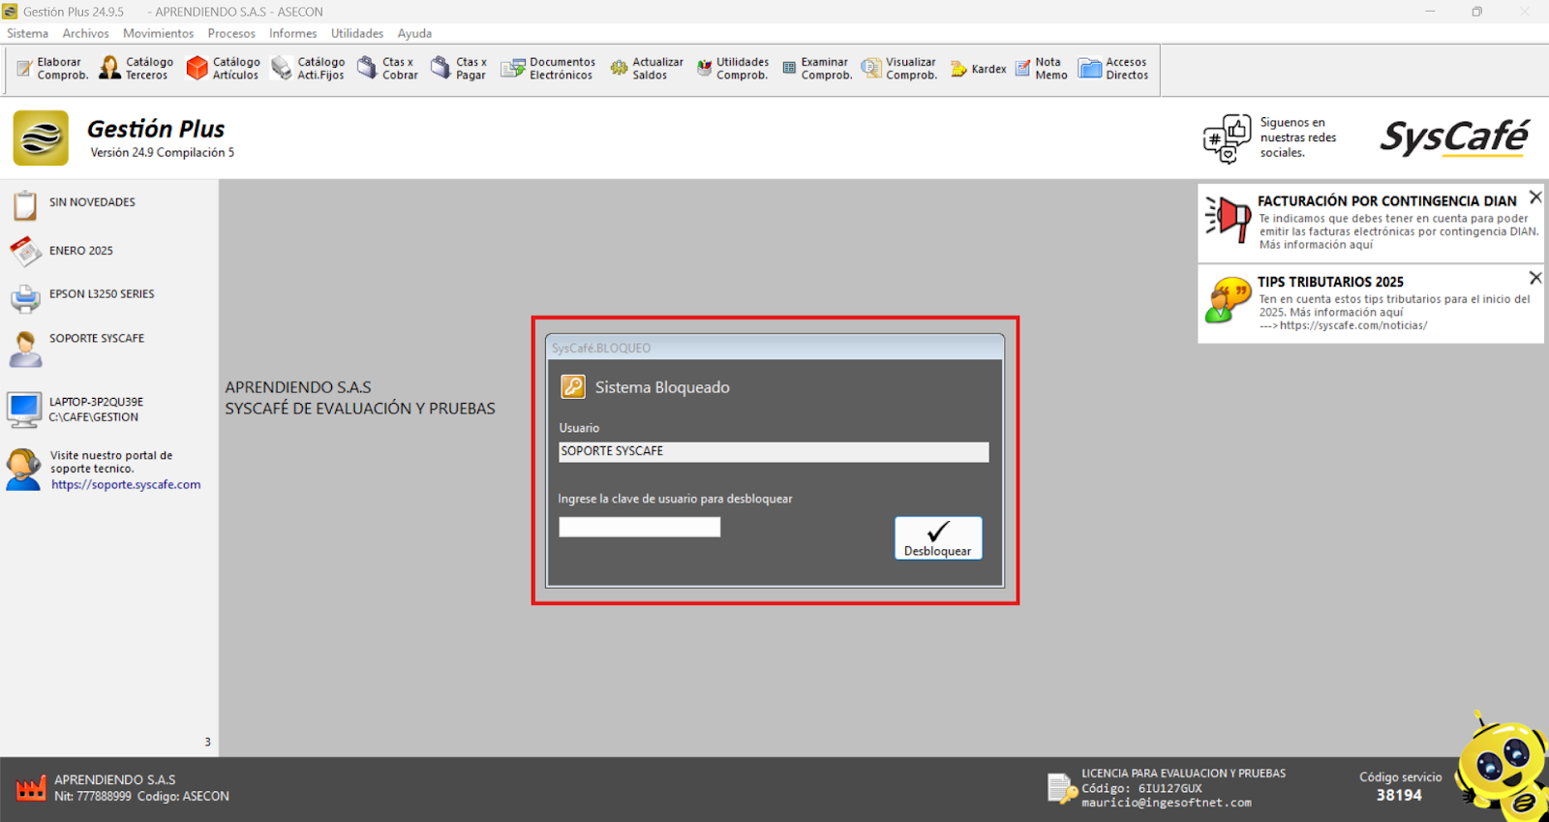Open Catálogo Terceros from toolbar
Viewport: 1549px width, 822px height.
[x=137, y=69]
